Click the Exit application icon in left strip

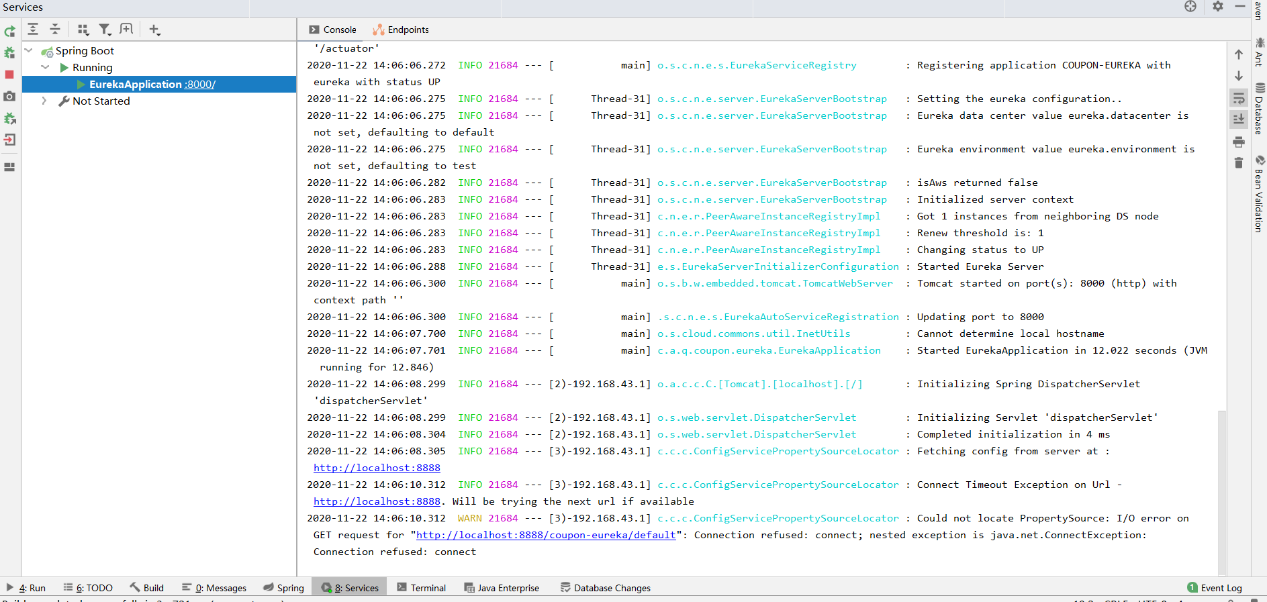9,140
